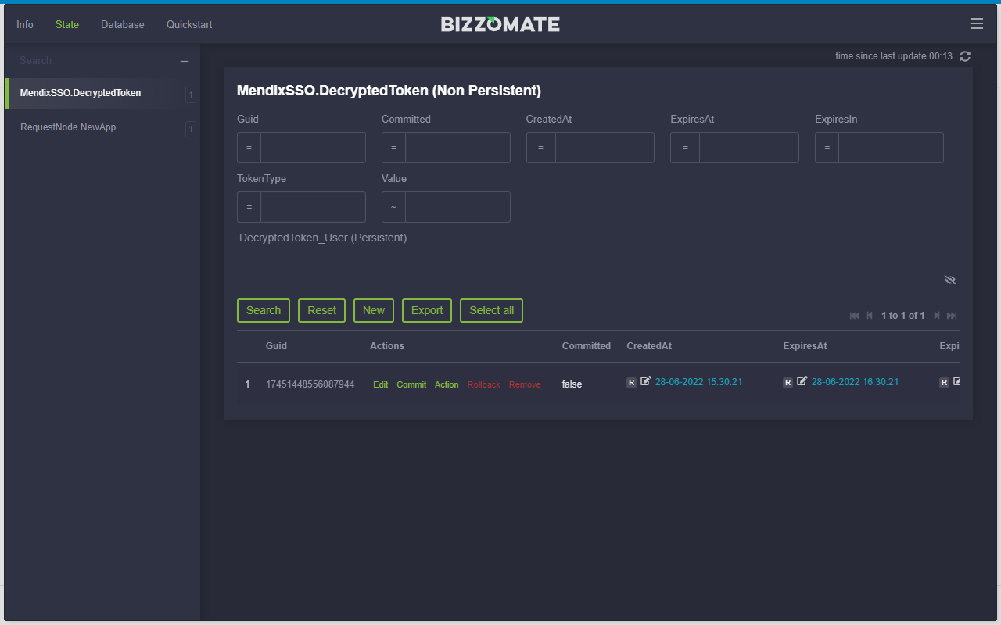
Task: Click the Actions column header
Action: point(387,346)
